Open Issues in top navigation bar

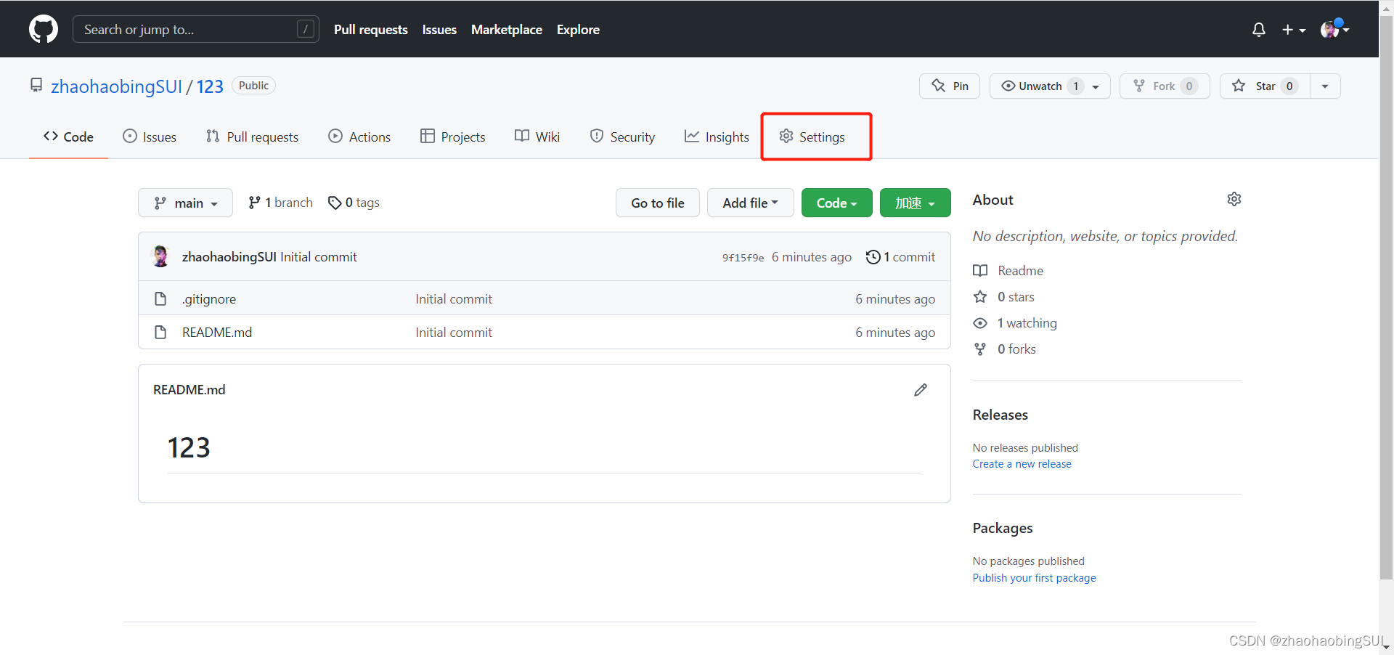pyautogui.click(x=439, y=30)
